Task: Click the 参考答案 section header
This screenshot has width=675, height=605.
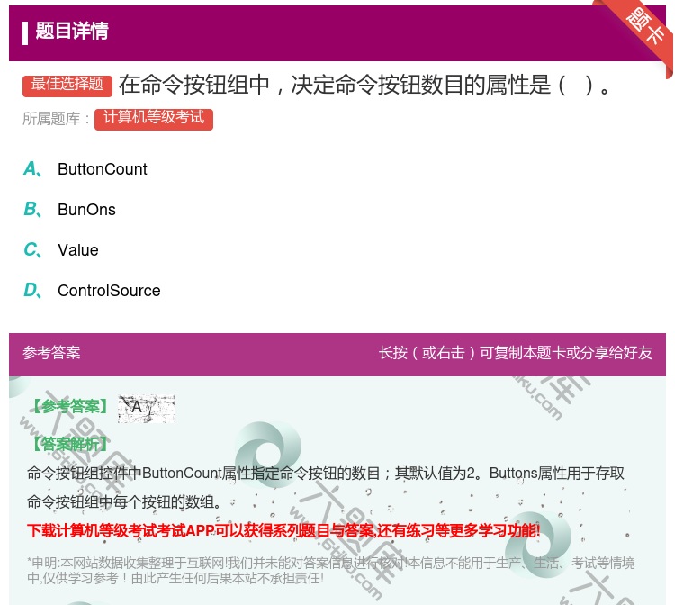Action: pyautogui.click(x=51, y=353)
